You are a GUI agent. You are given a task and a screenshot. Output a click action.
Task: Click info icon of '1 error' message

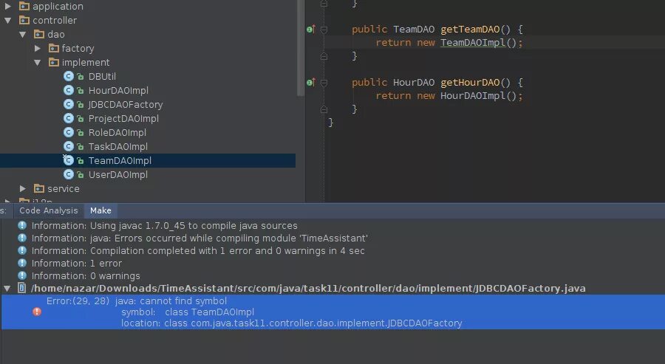coord(22,263)
